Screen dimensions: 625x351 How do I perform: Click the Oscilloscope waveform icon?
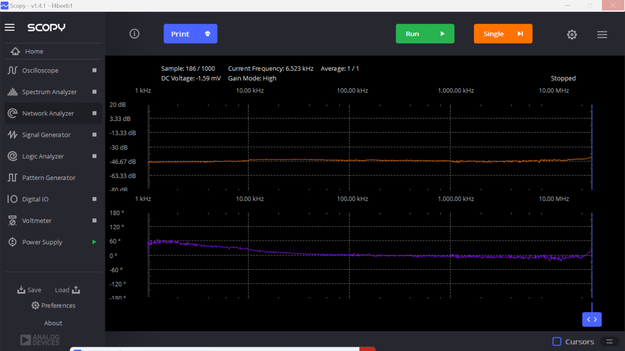point(12,70)
